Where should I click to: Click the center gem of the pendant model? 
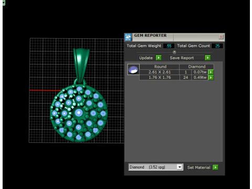(79, 113)
